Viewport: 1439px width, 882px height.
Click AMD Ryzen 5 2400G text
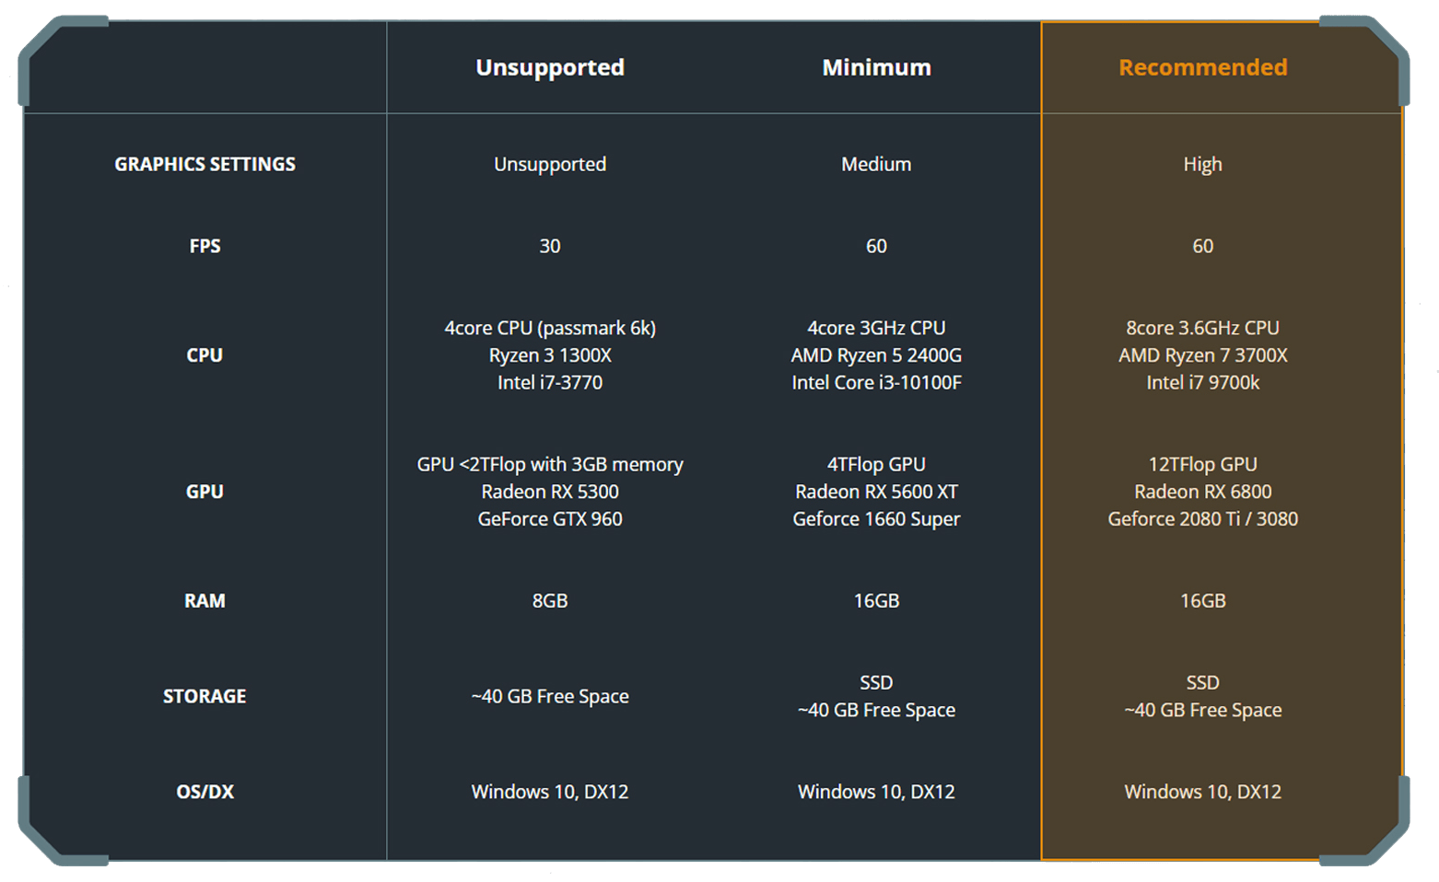click(876, 355)
